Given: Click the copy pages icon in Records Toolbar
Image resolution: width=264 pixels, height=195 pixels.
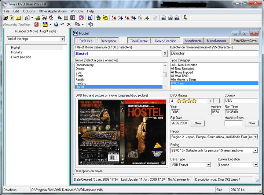Looking at the screenshot, I should pos(77,25).
